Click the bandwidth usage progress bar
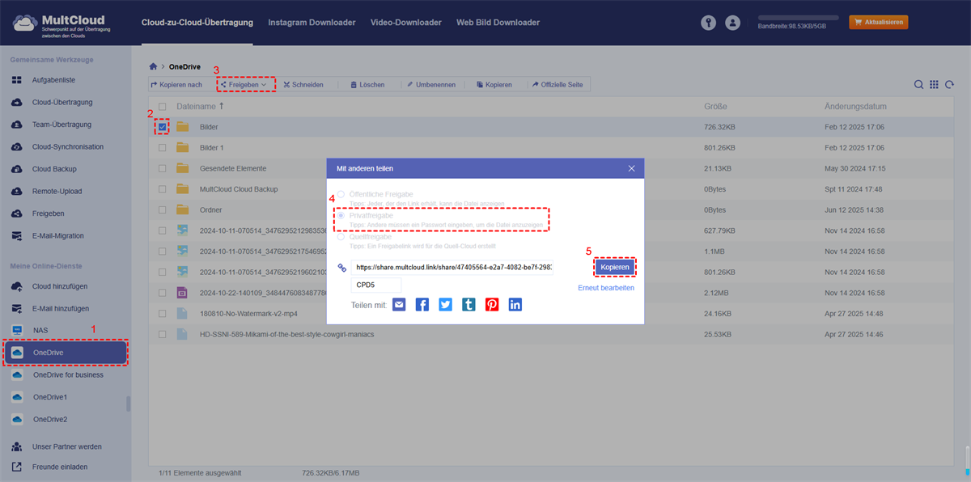Screen dimensions: 971x482 pyautogui.click(x=797, y=17)
